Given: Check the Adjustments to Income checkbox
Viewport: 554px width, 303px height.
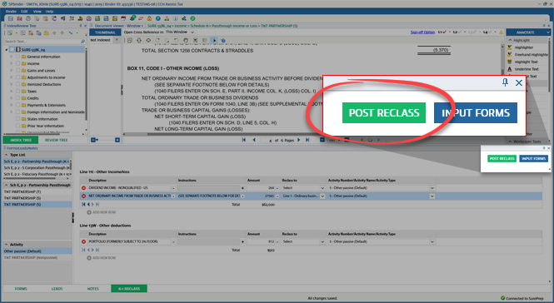Looking at the screenshot, I should point(17,77).
